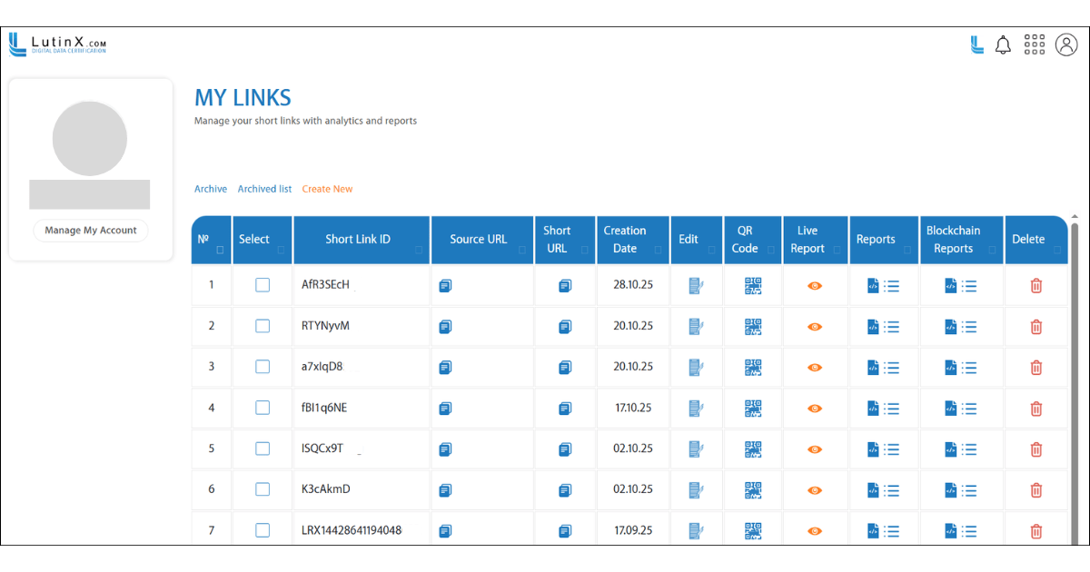Click Create New link
Viewport: 1090px width, 572px height.
tap(327, 189)
